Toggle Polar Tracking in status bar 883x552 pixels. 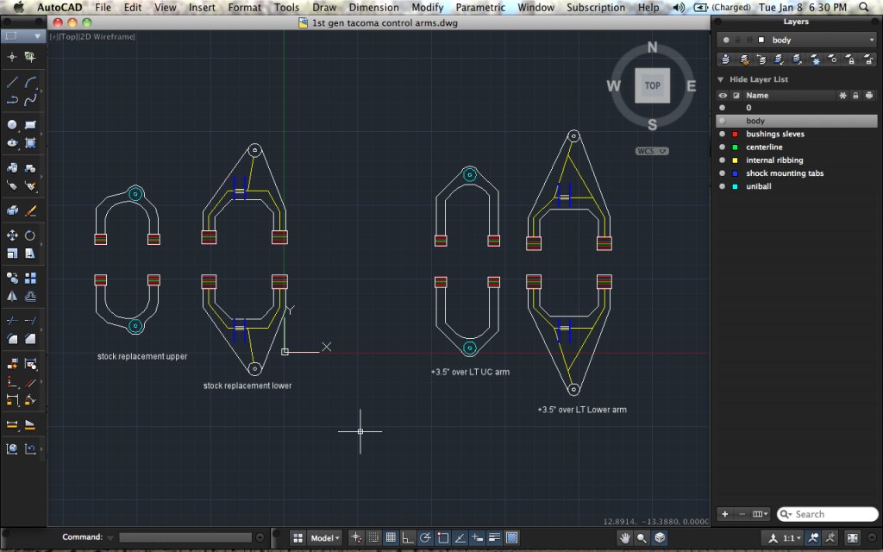[425, 538]
